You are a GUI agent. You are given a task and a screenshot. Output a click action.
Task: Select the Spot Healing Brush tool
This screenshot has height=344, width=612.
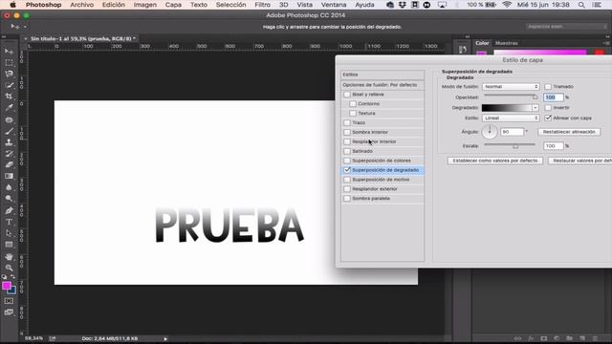click(x=9, y=119)
